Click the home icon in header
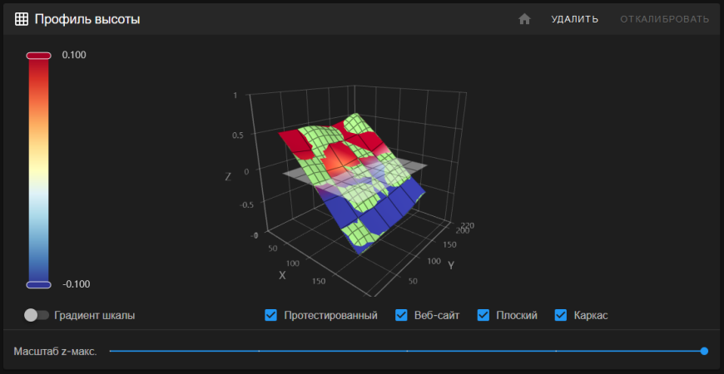The image size is (724, 374). pos(524,19)
